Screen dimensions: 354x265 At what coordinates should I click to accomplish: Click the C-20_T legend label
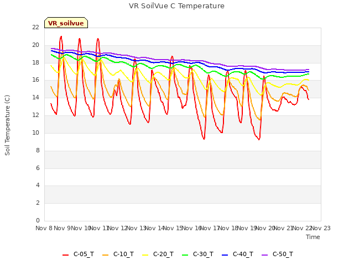point(163,255)
